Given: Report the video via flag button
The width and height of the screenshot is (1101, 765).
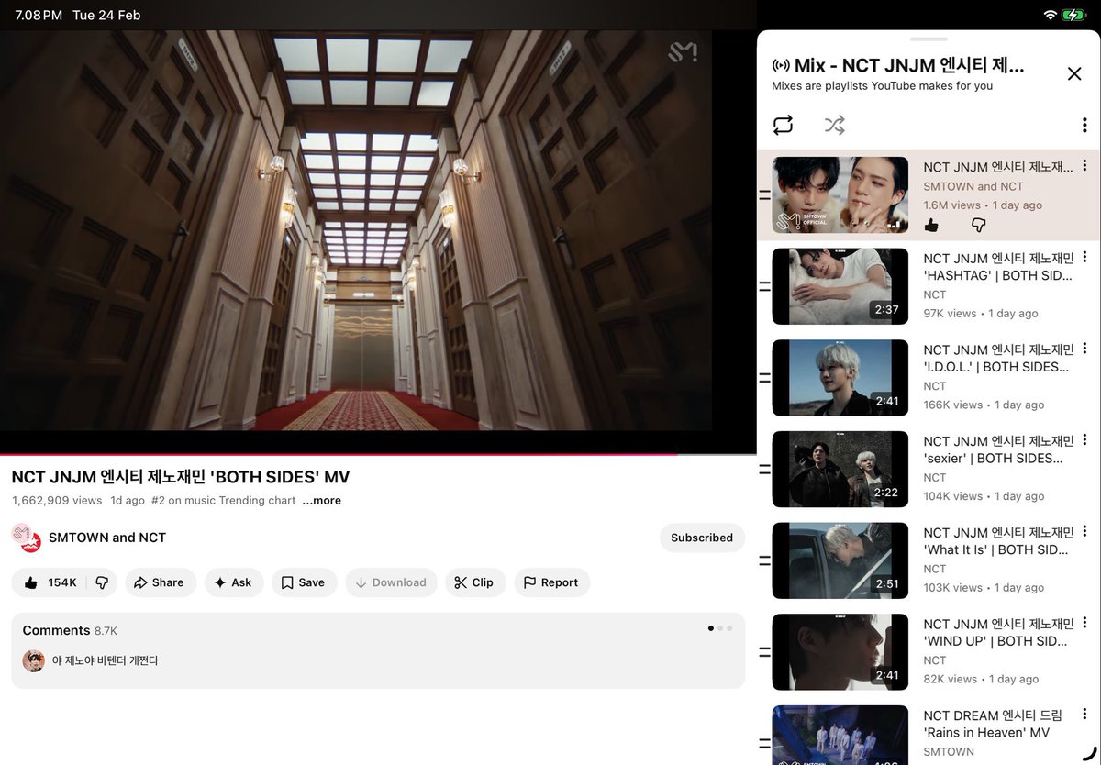Looking at the screenshot, I should pos(551,582).
